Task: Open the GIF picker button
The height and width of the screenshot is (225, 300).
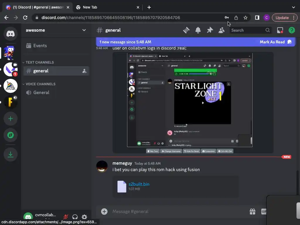Action: click(264, 212)
